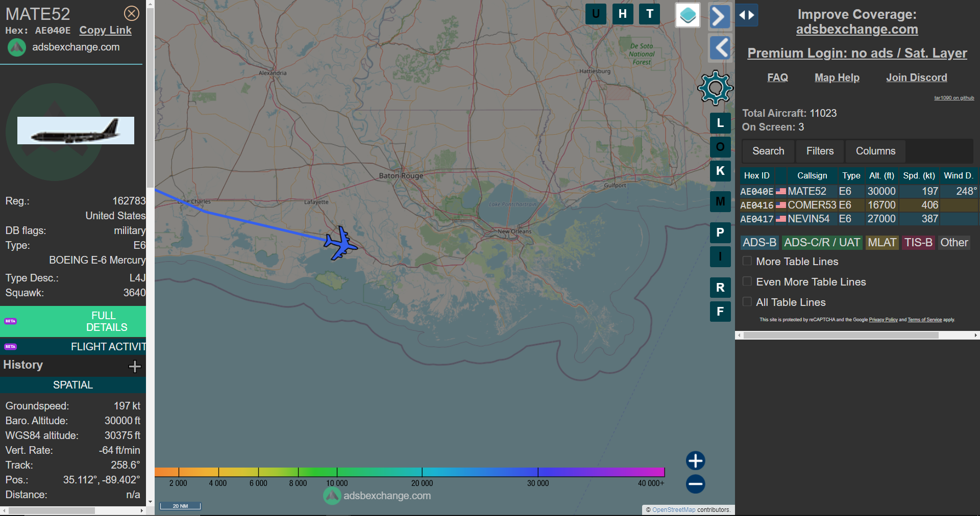Click the L map button
The height and width of the screenshot is (516, 980).
pyautogui.click(x=720, y=123)
